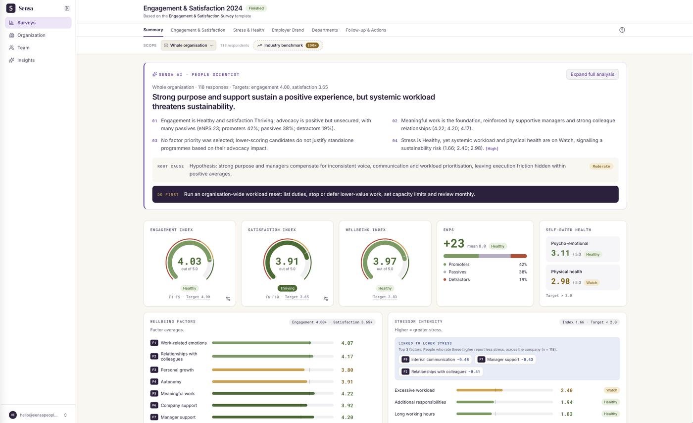Screen dimensions: 693x423
Task: Click the Moderate root cause badge
Action: coord(601,166)
